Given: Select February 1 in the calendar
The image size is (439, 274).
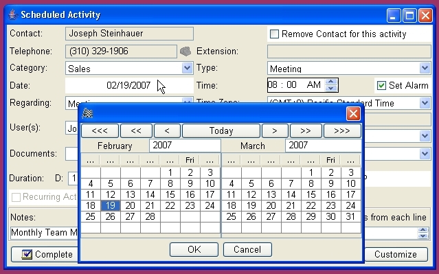Looking at the screenshot, I should pos(170,172).
